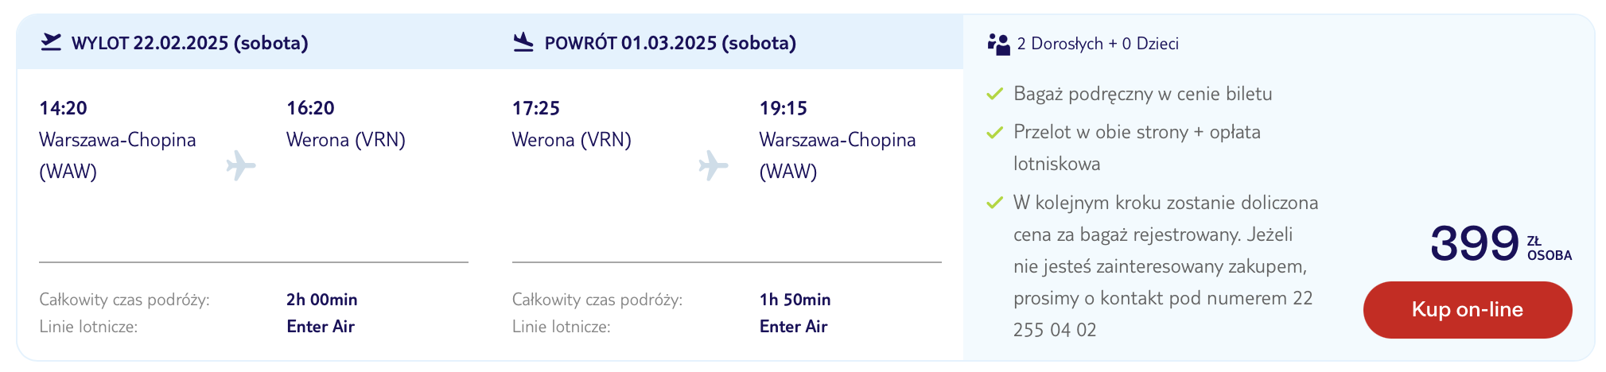Click the 2 Dorosłych + 0 Dzieci label
Image resolution: width=1606 pixels, height=372 pixels.
coord(1098,44)
